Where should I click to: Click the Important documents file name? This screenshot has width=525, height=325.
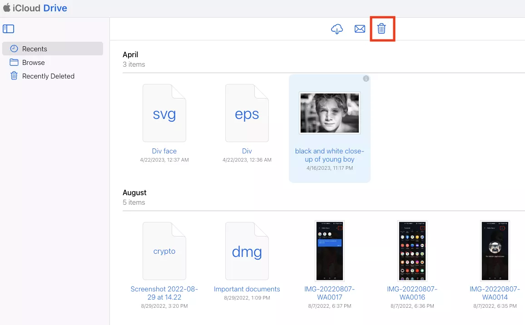(247, 289)
